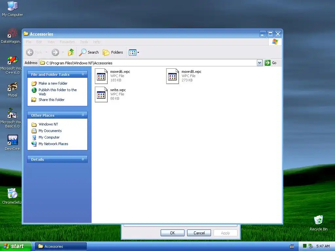The width and height of the screenshot is (335, 251).
Task: Click Cancel in the background dialog
Action: click(199, 233)
